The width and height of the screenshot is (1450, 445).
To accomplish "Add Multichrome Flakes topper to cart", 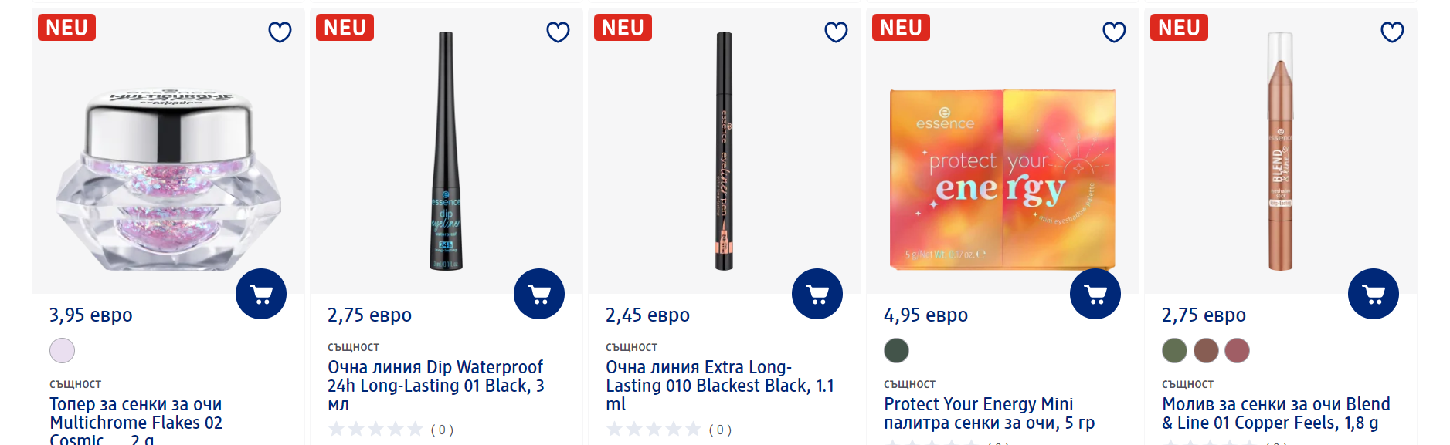I will pos(261,294).
